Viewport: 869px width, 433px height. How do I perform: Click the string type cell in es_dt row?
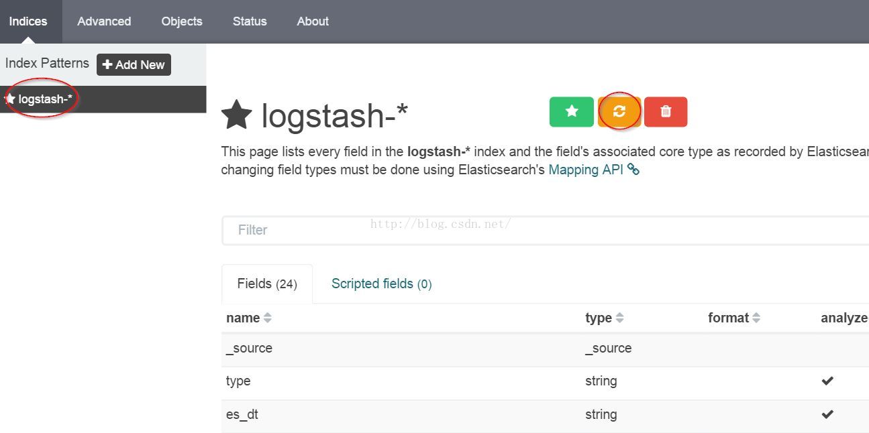click(601, 414)
